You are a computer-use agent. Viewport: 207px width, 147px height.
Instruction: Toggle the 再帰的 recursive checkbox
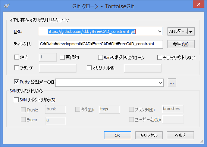(x=62, y=58)
